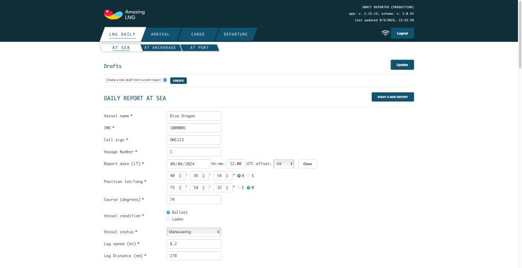The height and width of the screenshot is (268, 522).
Task: Focus the Log speed field
Action: (194, 244)
